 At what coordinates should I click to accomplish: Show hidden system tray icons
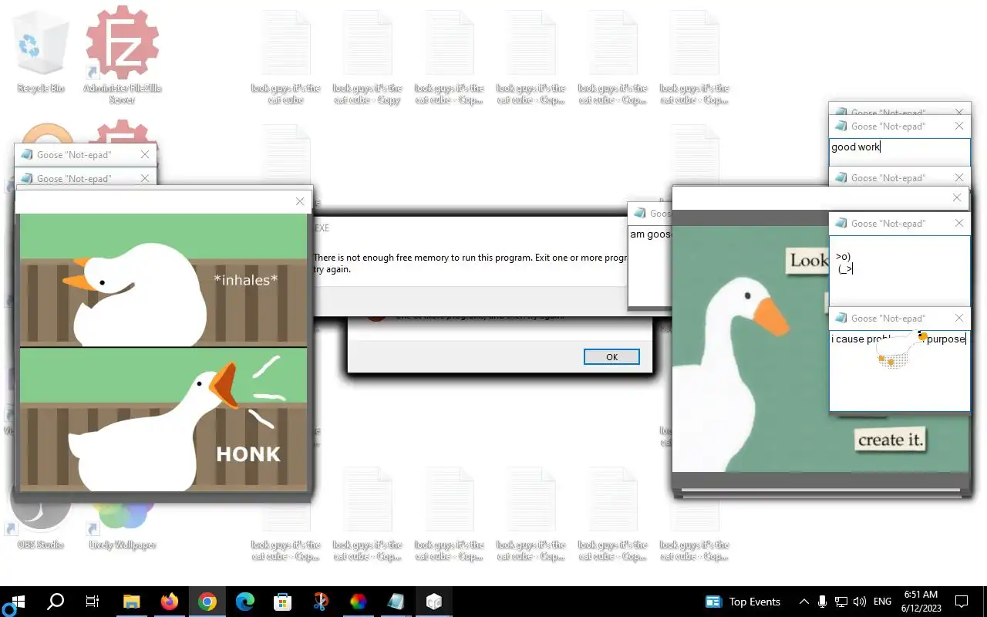pyautogui.click(x=804, y=602)
